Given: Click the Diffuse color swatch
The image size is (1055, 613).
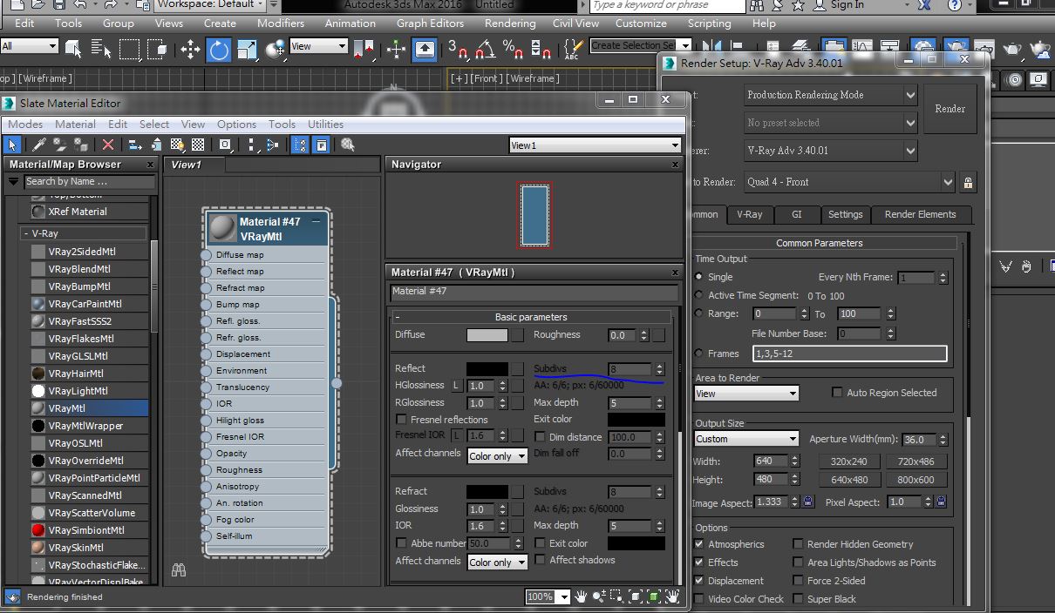Looking at the screenshot, I should click(487, 335).
